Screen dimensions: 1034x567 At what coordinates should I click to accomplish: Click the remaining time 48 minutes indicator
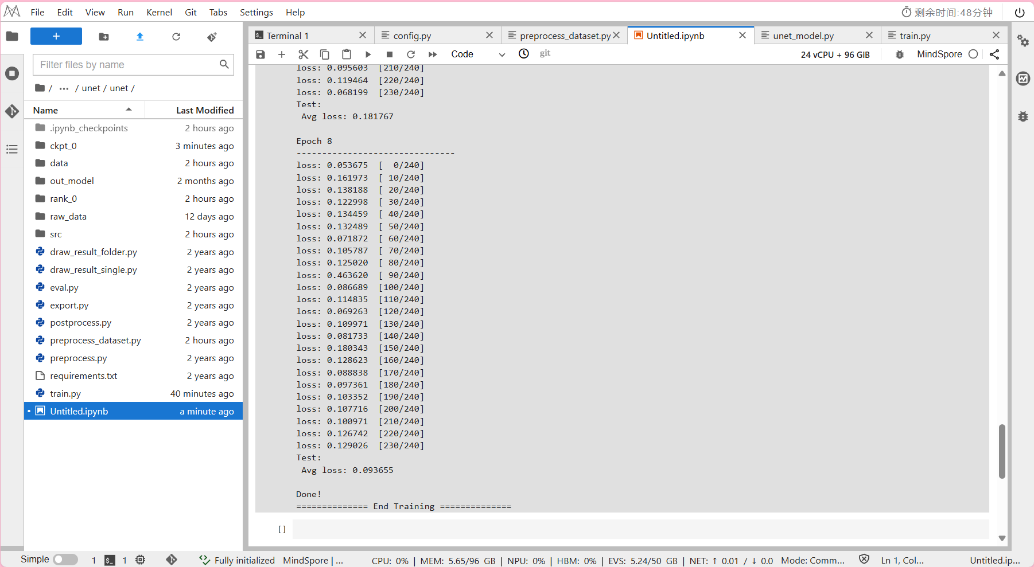click(947, 12)
